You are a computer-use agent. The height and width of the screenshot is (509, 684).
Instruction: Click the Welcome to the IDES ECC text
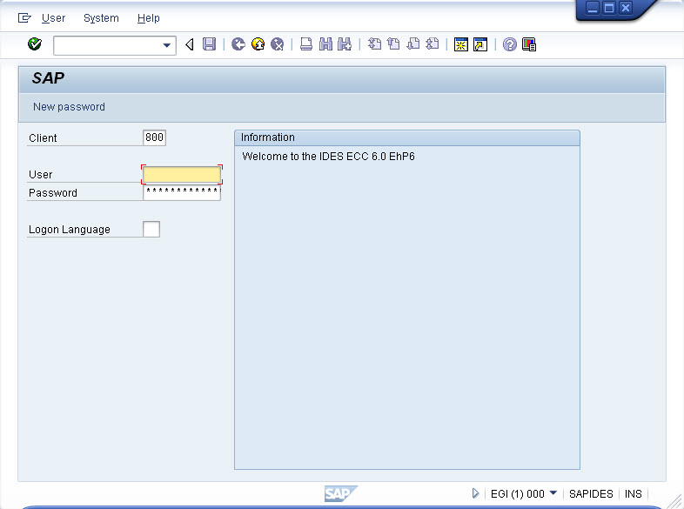(328, 156)
